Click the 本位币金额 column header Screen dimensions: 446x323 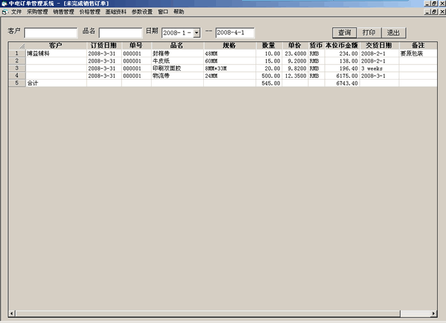[x=342, y=46]
